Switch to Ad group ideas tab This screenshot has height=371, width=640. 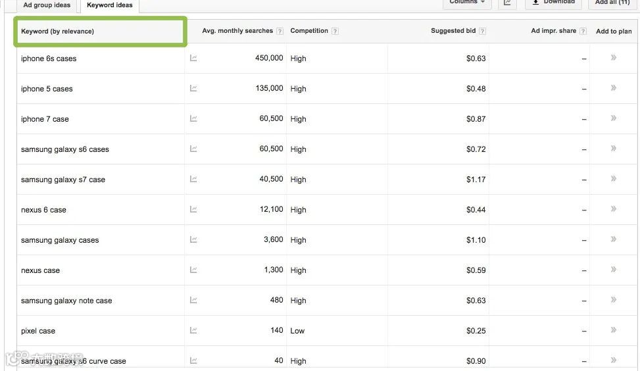point(47,5)
